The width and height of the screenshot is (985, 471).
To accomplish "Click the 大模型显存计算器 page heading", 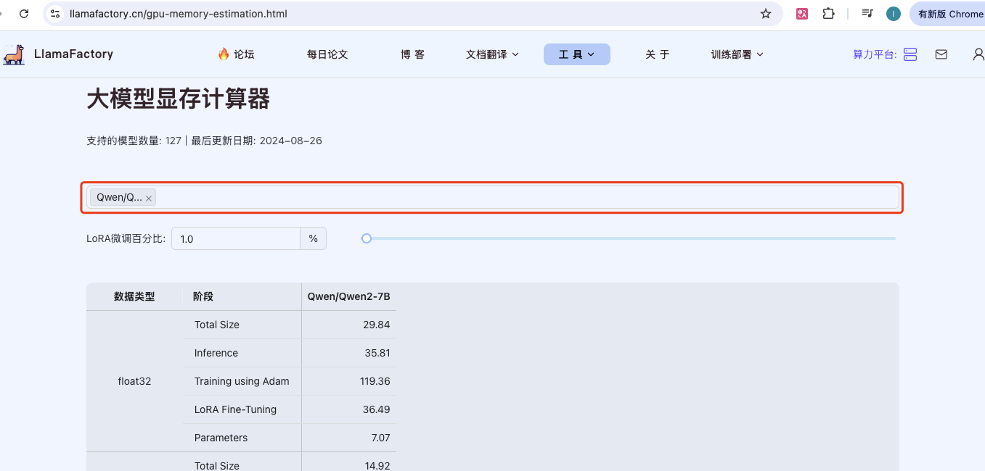I will (x=178, y=99).
